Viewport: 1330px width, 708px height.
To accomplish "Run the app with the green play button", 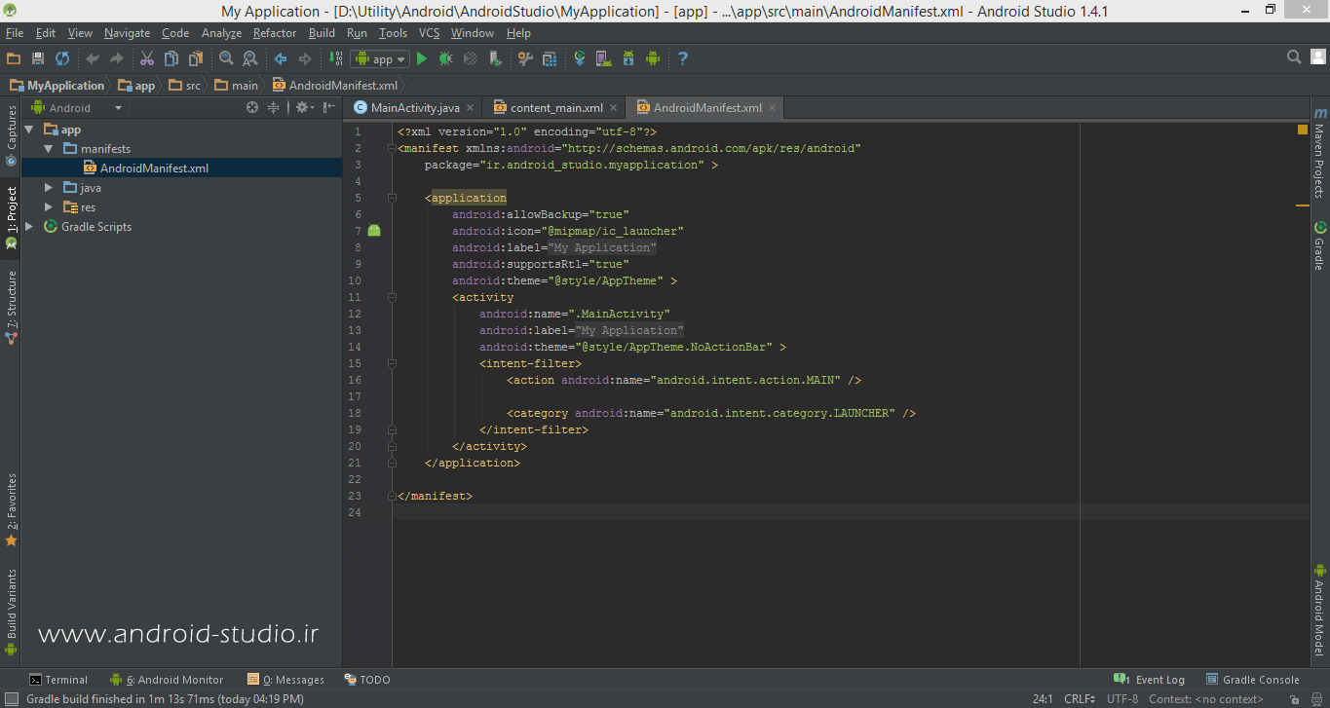I will coord(422,58).
